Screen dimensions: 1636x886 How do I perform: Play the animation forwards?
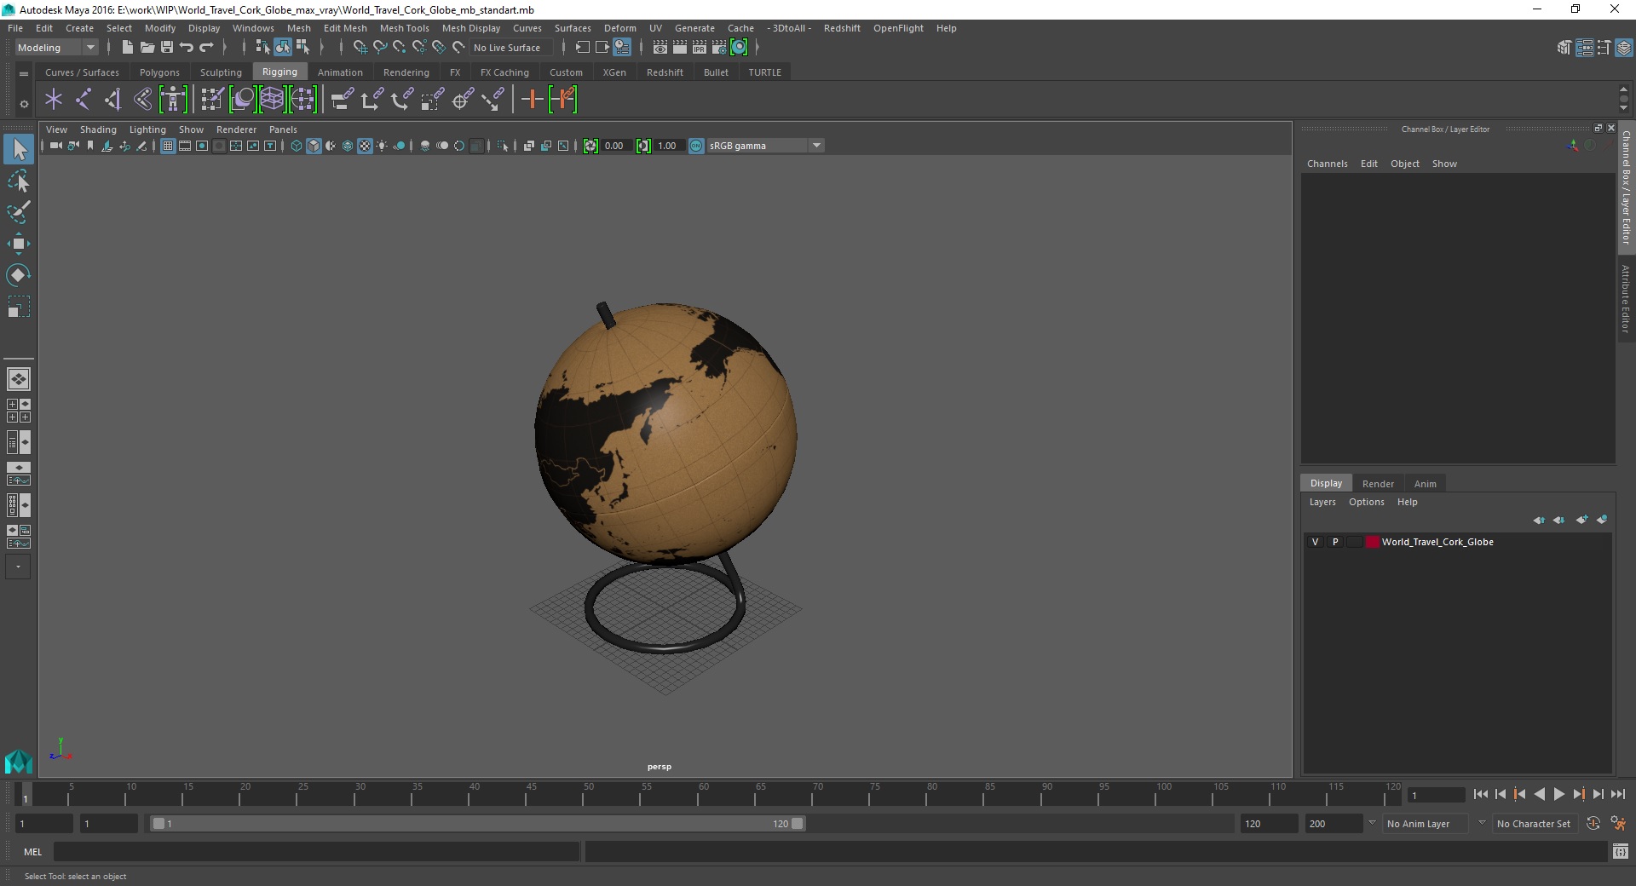[1558, 794]
